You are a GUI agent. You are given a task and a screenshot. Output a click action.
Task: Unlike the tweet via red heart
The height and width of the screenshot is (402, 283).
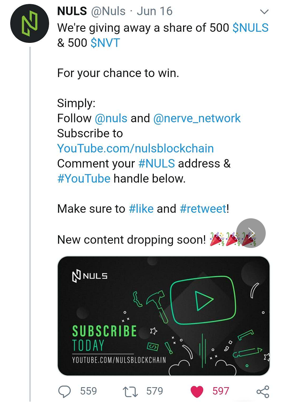pos(197,391)
